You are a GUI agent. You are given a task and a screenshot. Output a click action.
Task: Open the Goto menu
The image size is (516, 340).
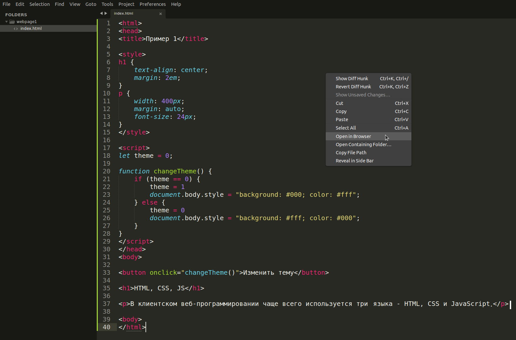pos(91,4)
